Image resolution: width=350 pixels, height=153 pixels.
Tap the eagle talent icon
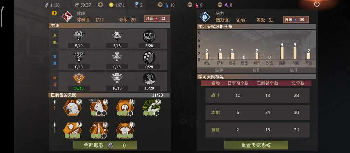pos(72,108)
